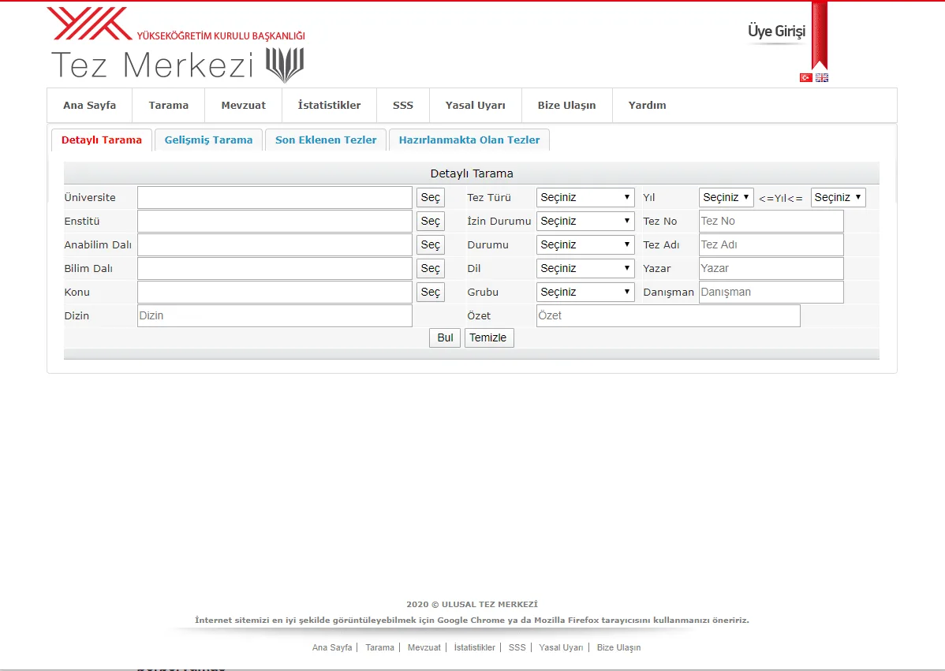Open the footer SSS link
This screenshot has width=945, height=671.
click(x=517, y=647)
